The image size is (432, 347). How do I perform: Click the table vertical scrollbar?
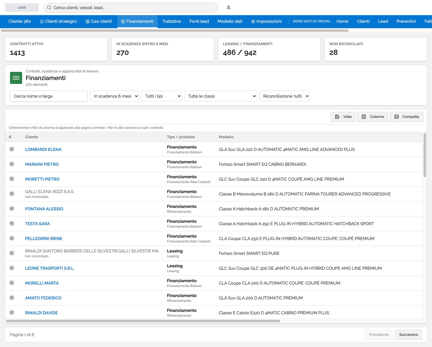click(x=424, y=155)
